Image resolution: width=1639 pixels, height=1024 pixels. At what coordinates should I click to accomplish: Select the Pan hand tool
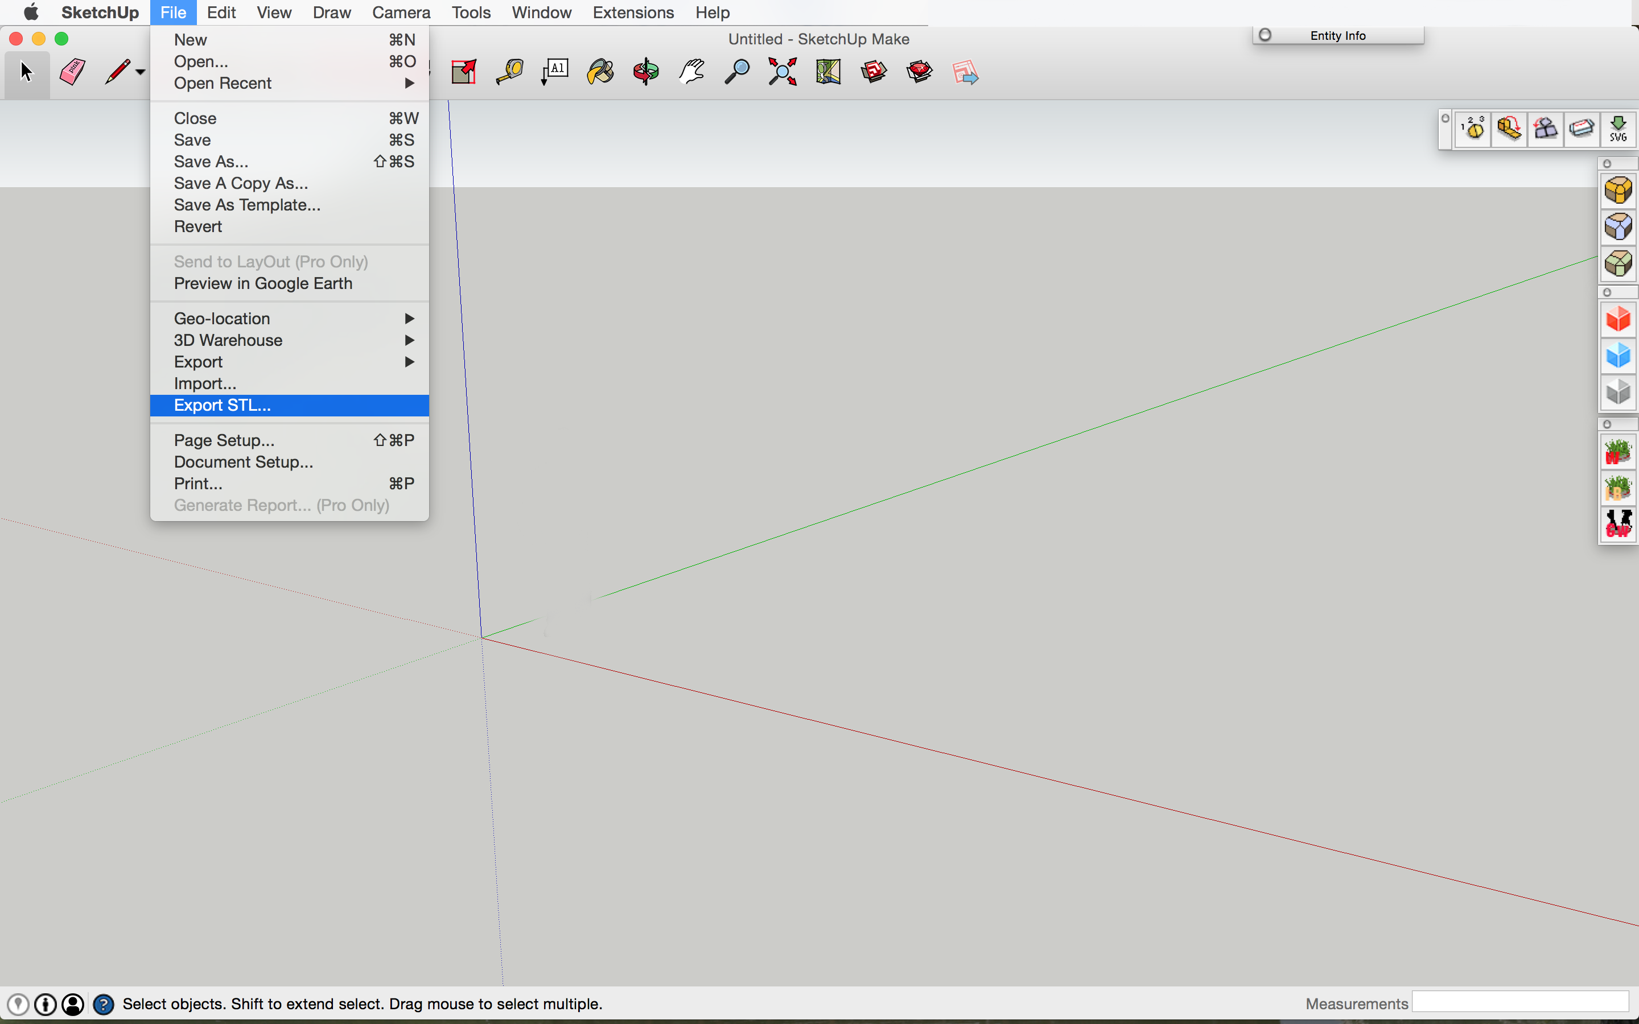coord(691,72)
